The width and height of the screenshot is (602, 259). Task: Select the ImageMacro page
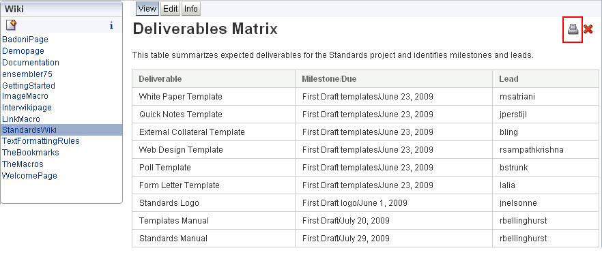click(x=25, y=96)
